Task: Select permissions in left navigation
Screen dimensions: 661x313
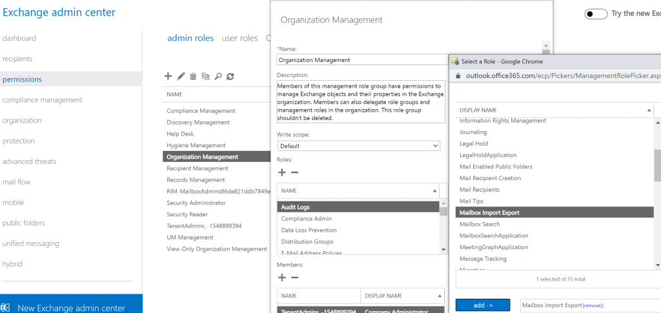Action: click(71, 79)
